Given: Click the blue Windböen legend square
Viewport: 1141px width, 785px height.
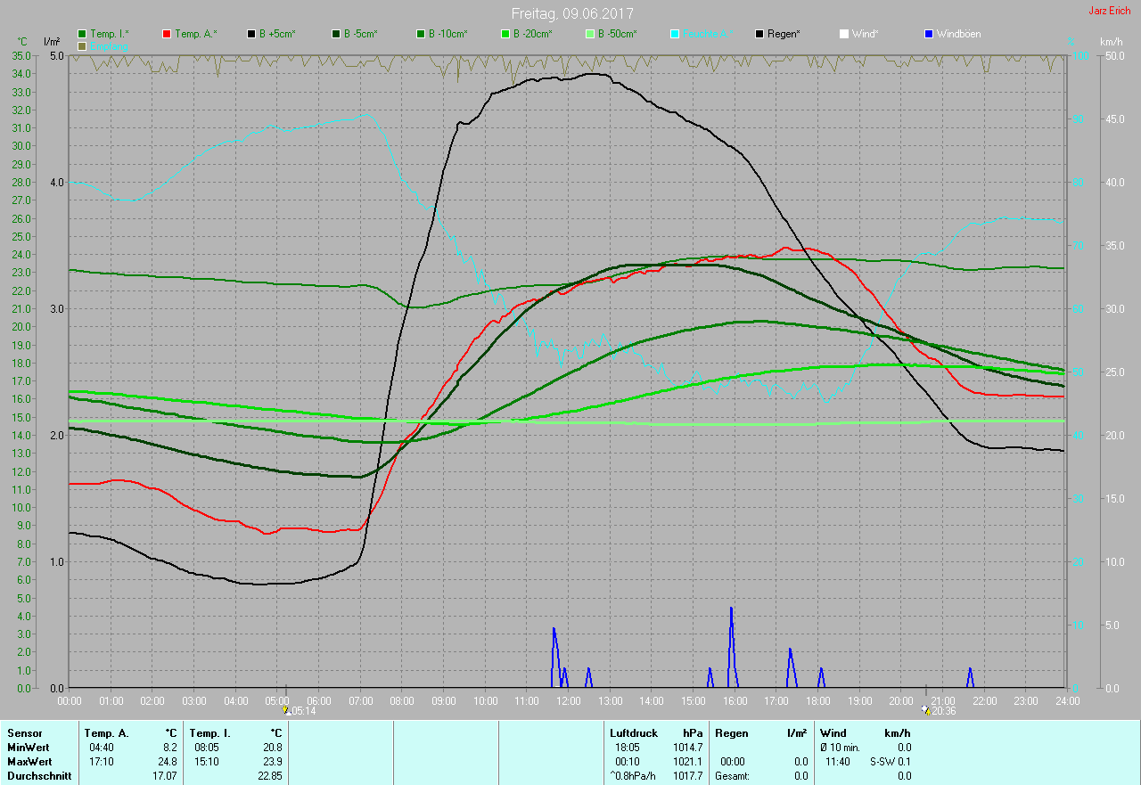Looking at the screenshot, I should pos(929,34).
